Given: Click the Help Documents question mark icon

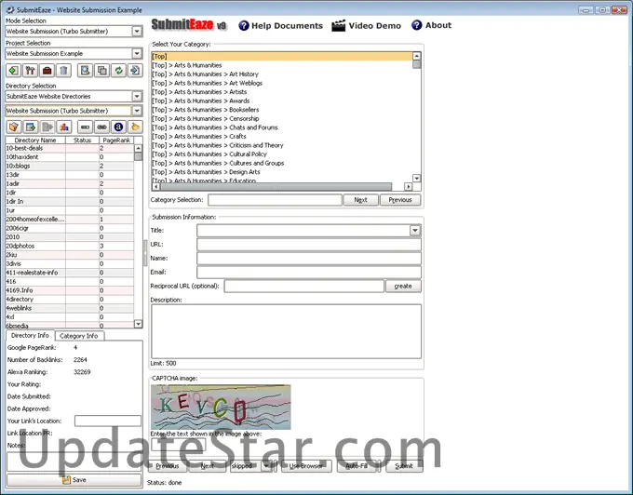Looking at the screenshot, I should pos(244,25).
